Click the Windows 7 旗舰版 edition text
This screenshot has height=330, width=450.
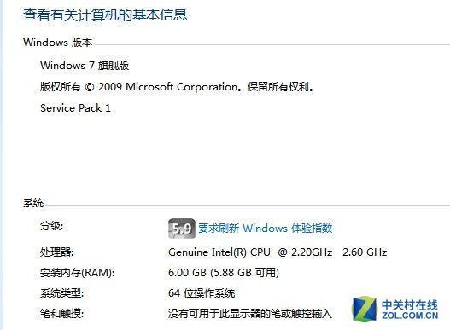[x=85, y=66]
